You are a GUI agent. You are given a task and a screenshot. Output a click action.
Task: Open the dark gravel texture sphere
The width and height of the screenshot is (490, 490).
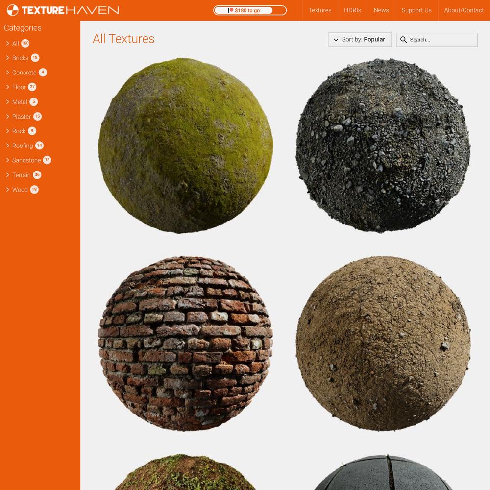coord(383,146)
